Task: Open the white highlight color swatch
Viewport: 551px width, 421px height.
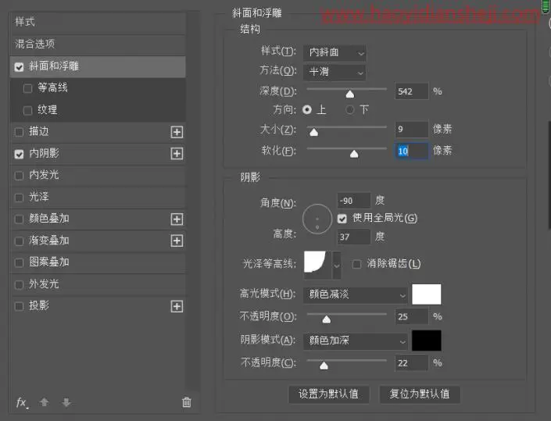Action: (427, 294)
